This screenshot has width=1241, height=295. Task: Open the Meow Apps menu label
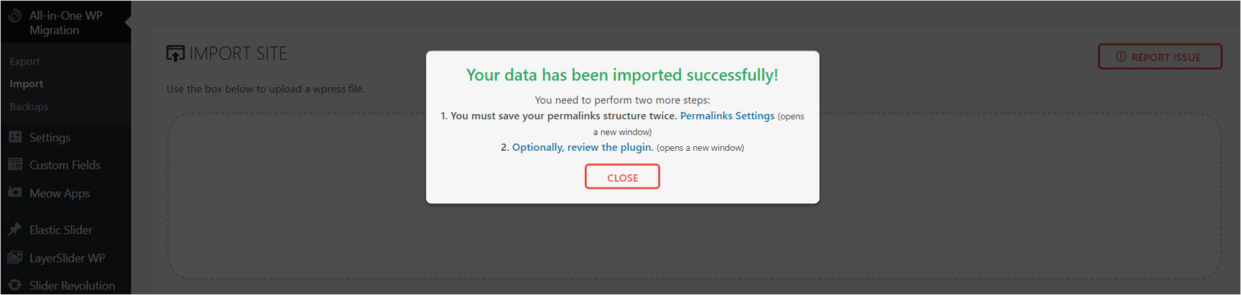tap(60, 193)
